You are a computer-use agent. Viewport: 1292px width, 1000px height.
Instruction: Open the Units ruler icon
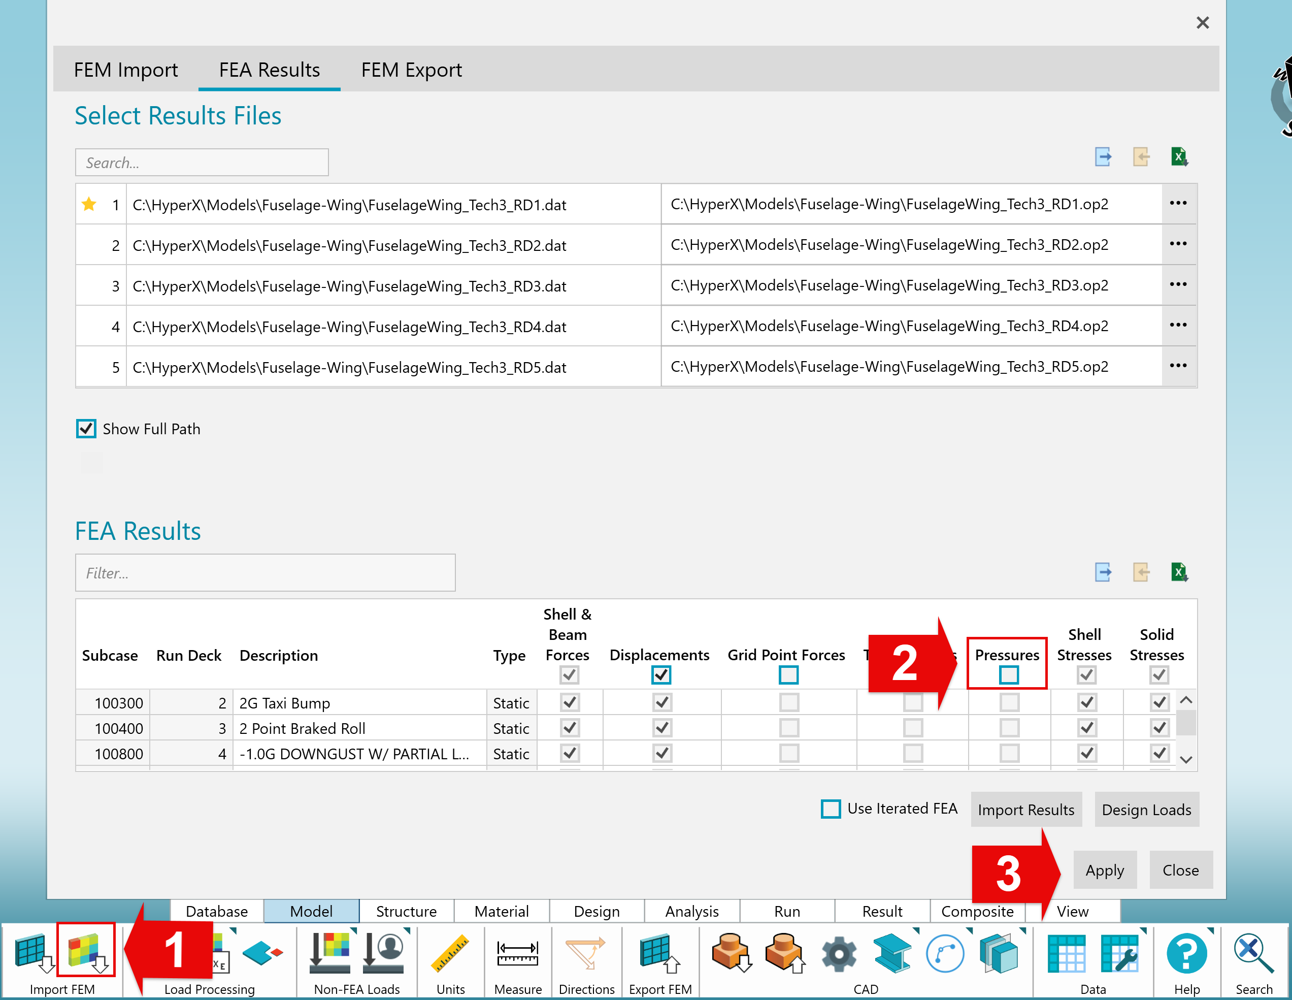pos(451,953)
